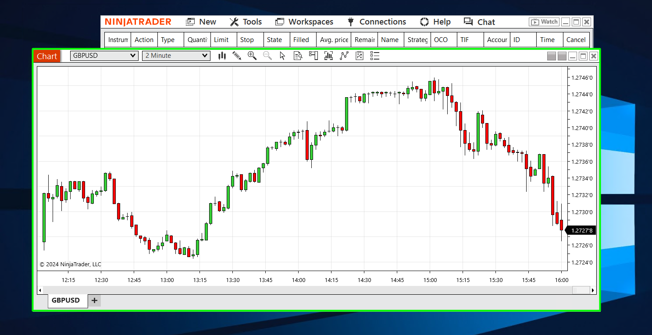Open the New menu
The image size is (652, 335).
pyautogui.click(x=201, y=22)
